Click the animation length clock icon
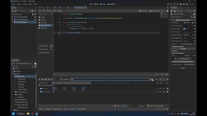This screenshot has width=207, height=116. point(157,83)
